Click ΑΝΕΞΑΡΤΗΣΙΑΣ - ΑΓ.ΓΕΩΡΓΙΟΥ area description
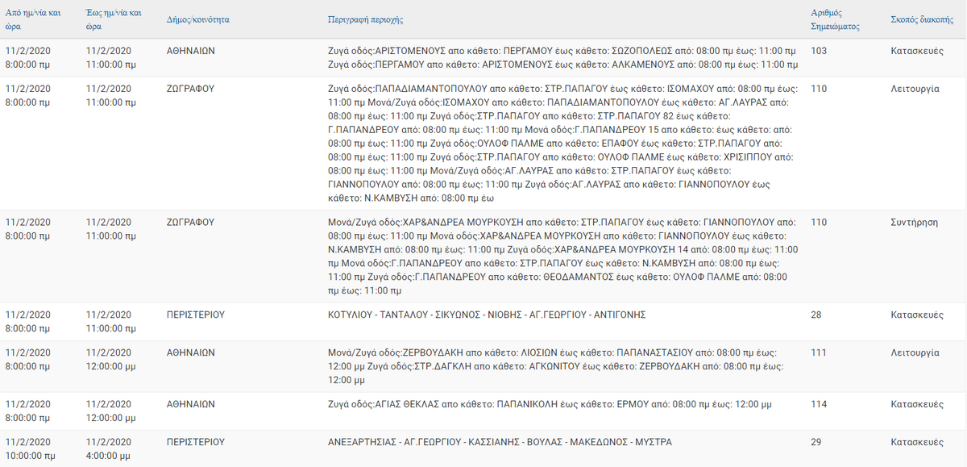967x467 pixels. click(x=500, y=443)
